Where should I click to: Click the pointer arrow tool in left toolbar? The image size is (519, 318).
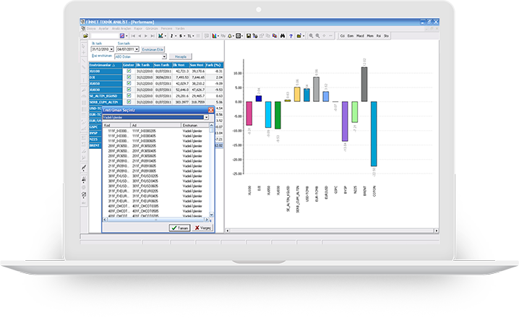pyautogui.click(x=83, y=46)
